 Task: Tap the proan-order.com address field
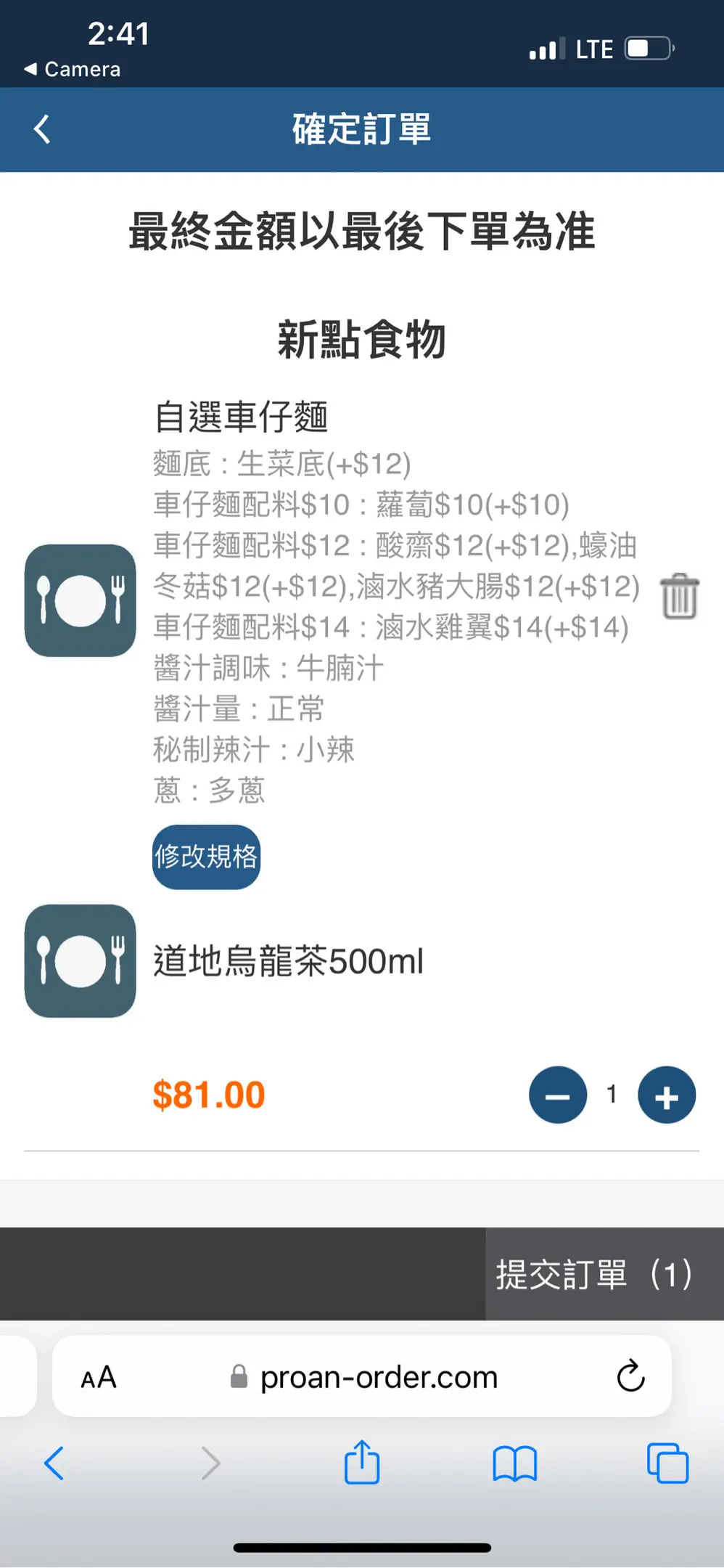[377, 1377]
